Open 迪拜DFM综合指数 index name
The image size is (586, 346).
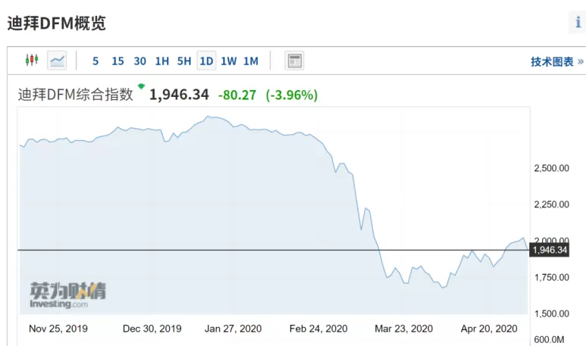tap(76, 95)
